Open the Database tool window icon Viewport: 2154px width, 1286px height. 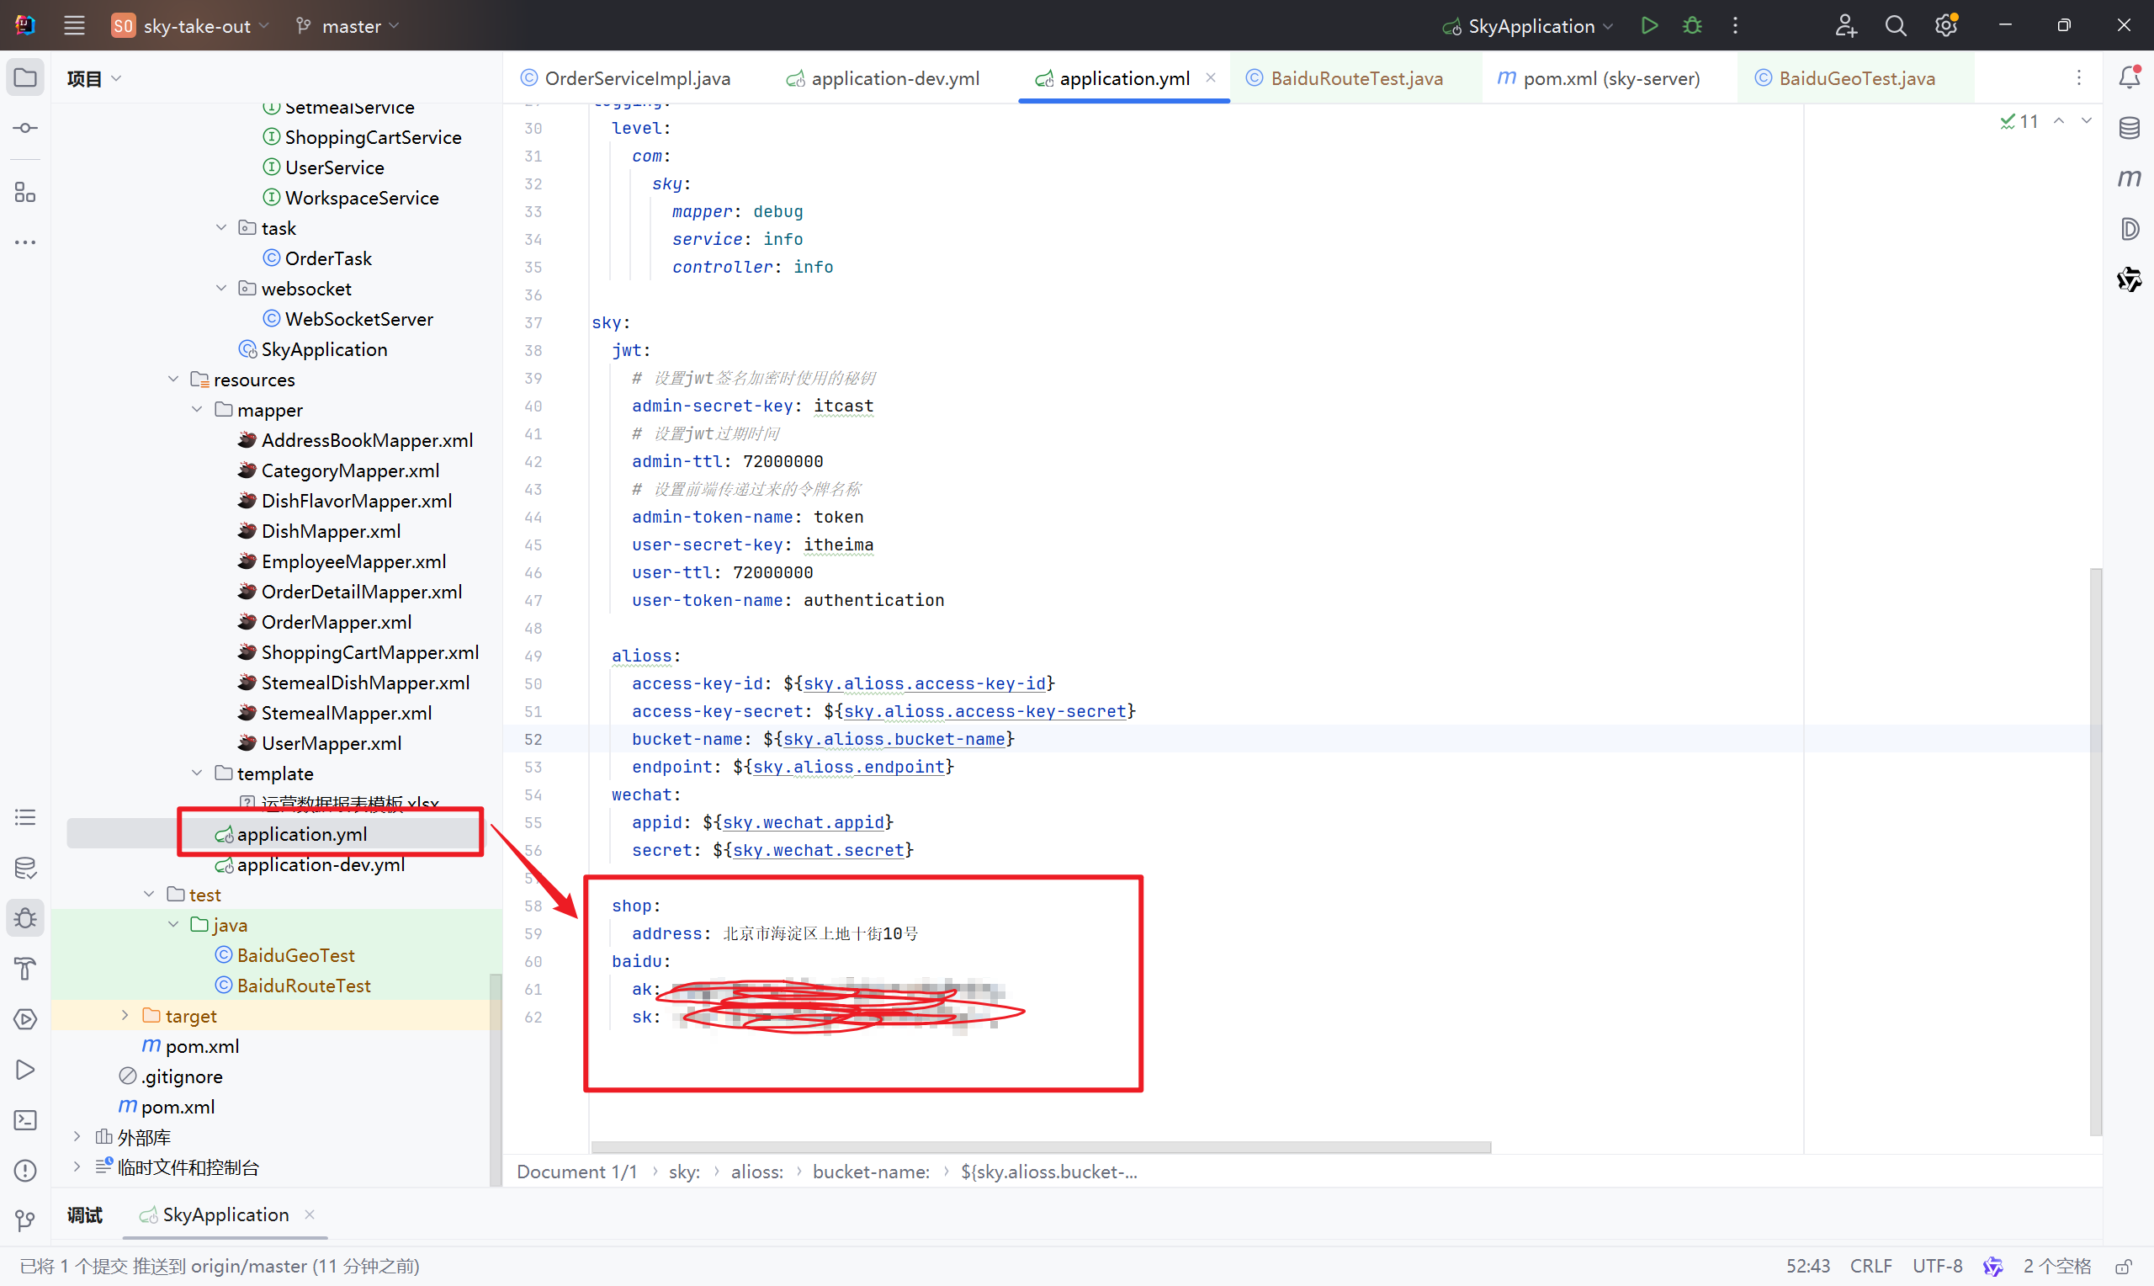pos(2129,128)
